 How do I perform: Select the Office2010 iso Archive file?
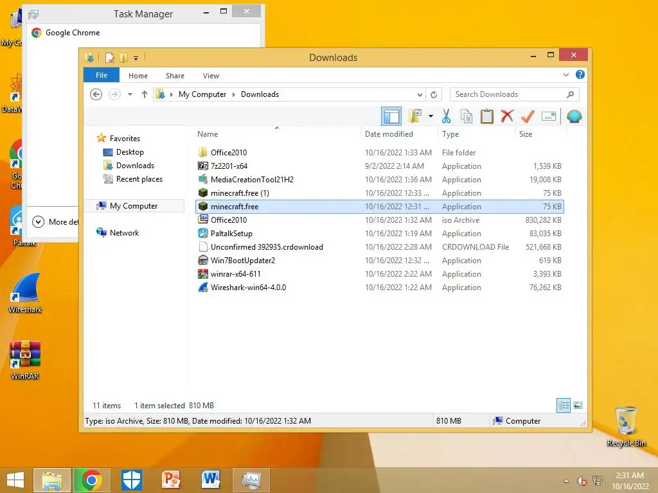379,220
